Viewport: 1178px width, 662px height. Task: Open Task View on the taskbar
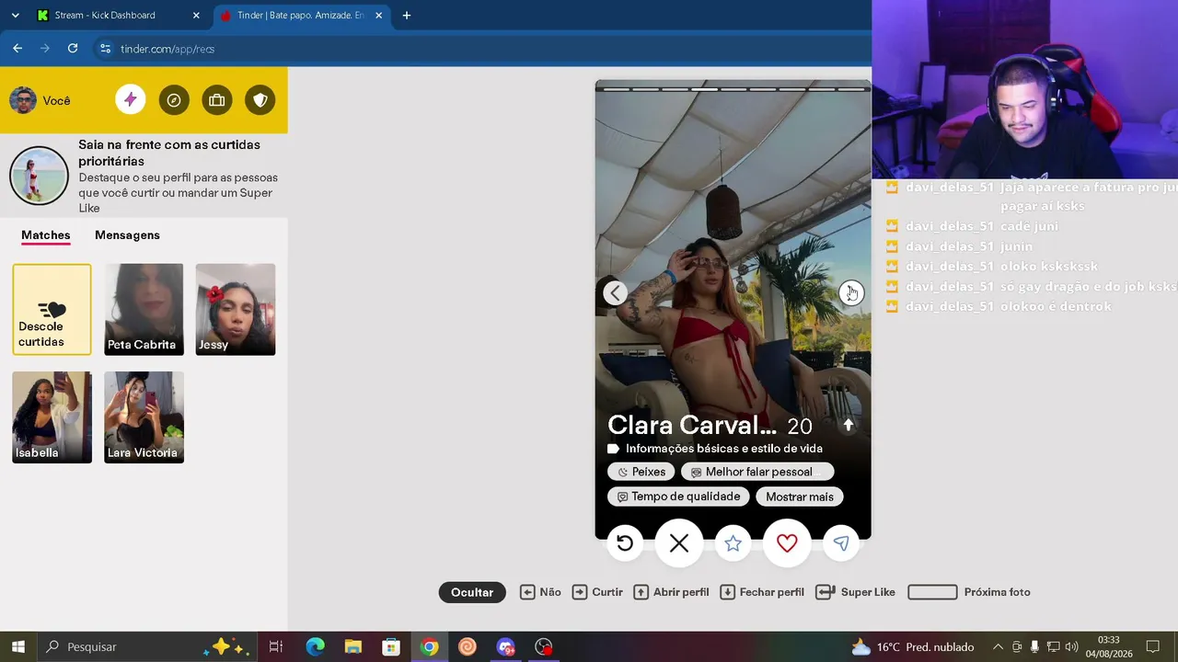[x=275, y=646]
